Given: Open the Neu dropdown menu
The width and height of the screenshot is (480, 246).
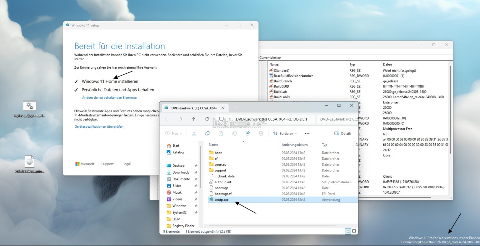Looking at the screenshot, I should [x=173, y=133].
